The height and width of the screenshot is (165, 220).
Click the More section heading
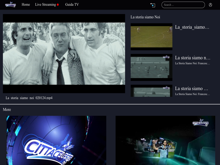[7, 110]
